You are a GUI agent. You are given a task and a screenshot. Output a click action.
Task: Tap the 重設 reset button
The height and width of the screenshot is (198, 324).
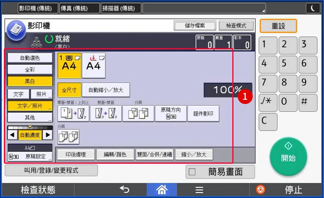point(278,26)
